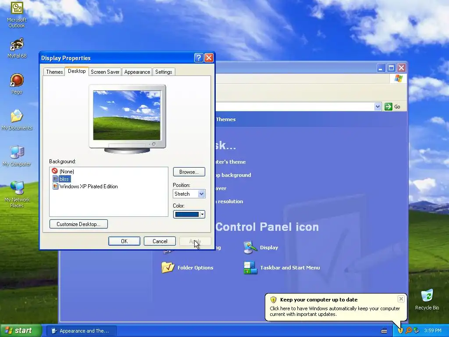
Task: Select (None) in the Background list
Action: coord(63,172)
